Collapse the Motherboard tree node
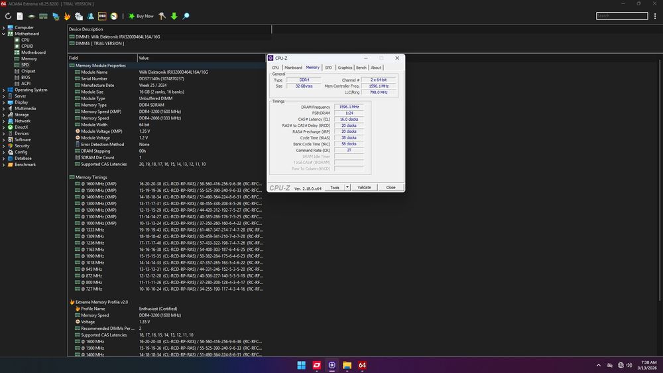The height and width of the screenshot is (373, 663). pyautogui.click(x=4, y=34)
